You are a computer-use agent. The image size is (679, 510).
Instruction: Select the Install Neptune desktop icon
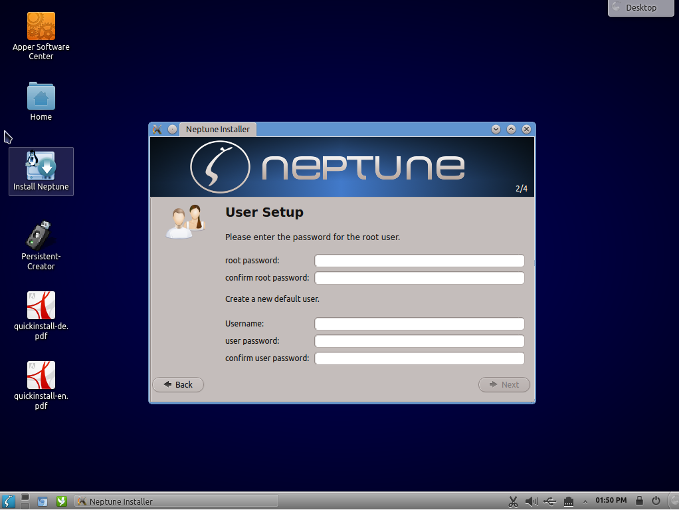pos(41,172)
